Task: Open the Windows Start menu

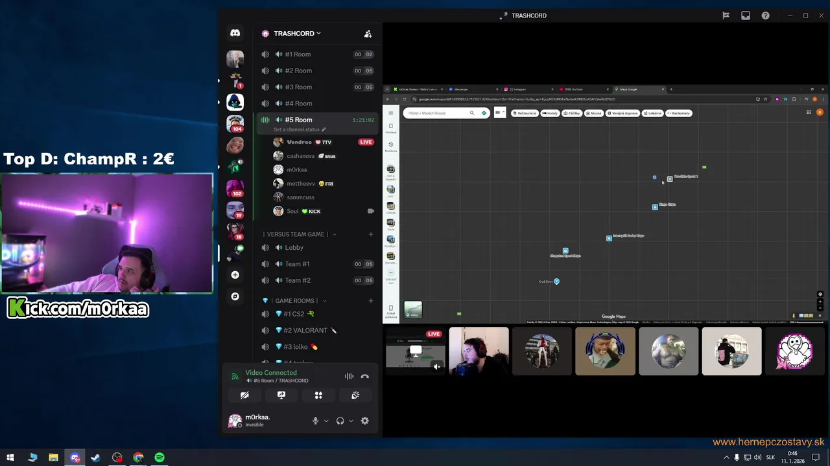Action: pos(10,458)
